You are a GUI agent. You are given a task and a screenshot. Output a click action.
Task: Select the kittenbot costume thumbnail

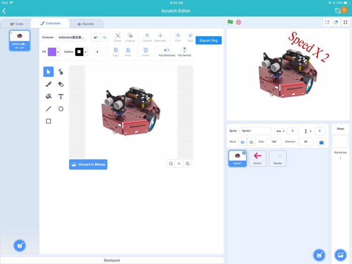tap(20, 40)
